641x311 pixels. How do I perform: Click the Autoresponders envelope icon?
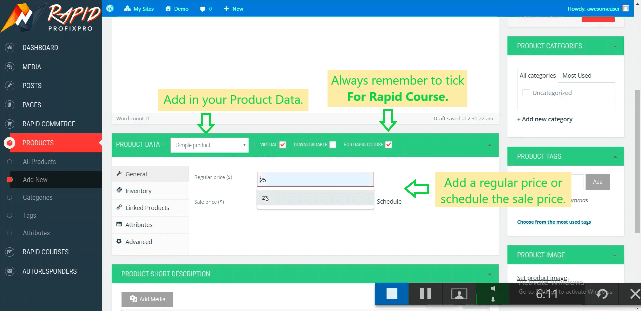(10, 271)
